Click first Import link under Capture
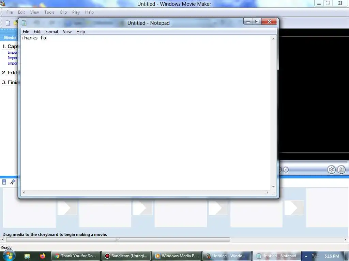The height and width of the screenshot is (261, 349). tap(13, 53)
